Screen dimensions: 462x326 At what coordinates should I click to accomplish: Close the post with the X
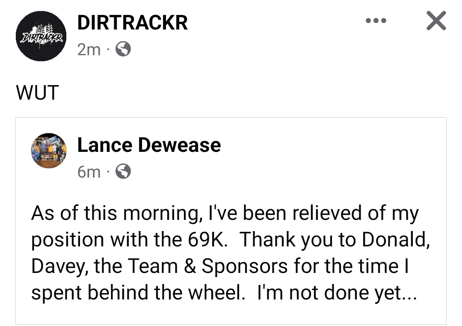tap(436, 21)
